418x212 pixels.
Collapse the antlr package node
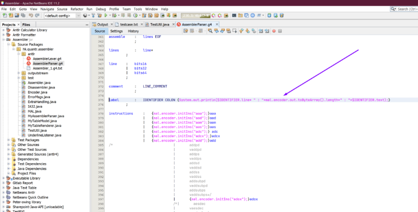pyautogui.click(x=19, y=54)
